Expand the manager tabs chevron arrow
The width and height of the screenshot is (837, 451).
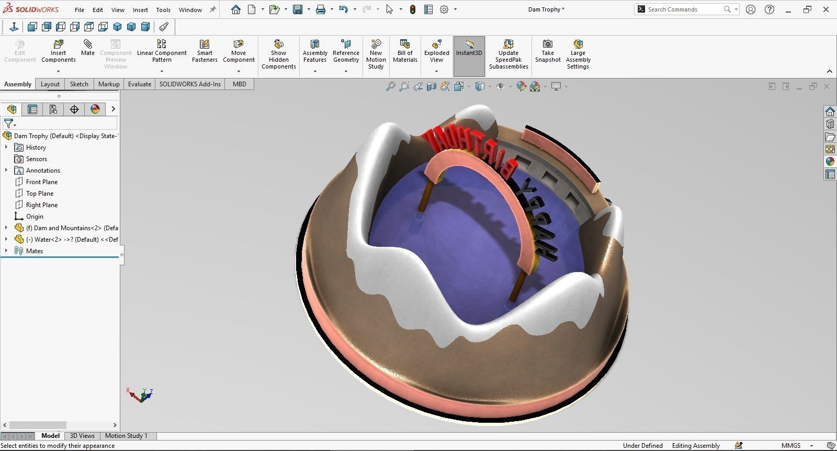click(113, 109)
